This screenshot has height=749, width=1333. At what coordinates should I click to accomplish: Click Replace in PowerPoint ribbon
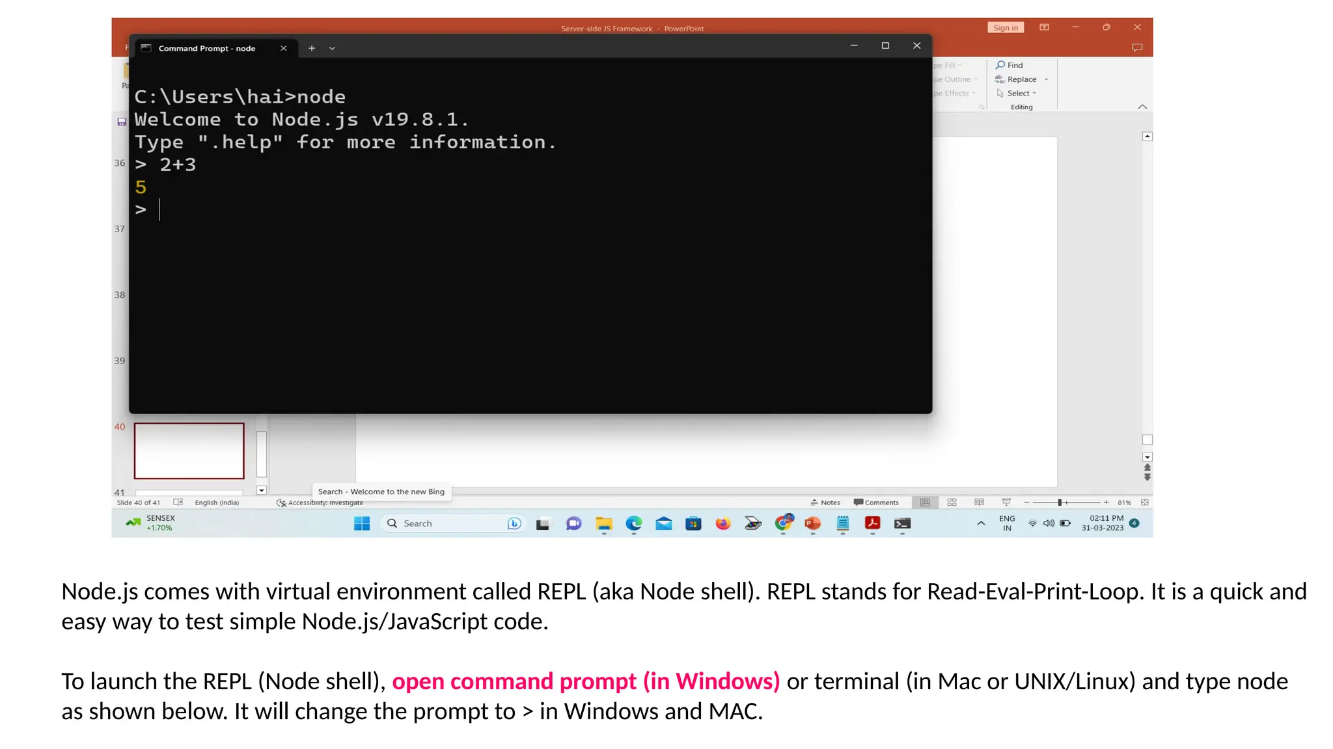[x=1016, y=79]
